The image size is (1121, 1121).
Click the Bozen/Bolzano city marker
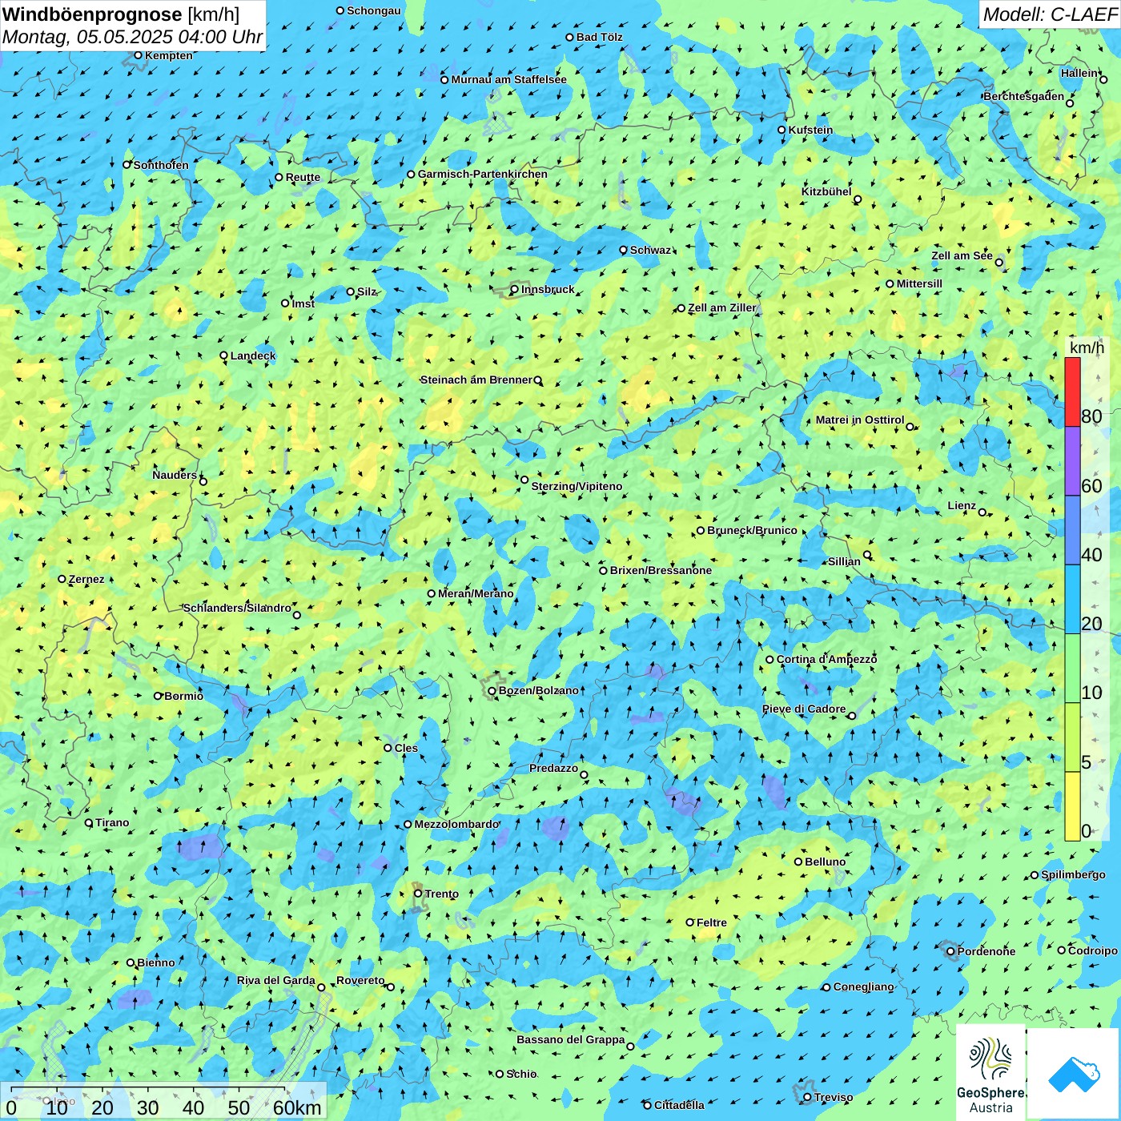[x=492, y=691]
